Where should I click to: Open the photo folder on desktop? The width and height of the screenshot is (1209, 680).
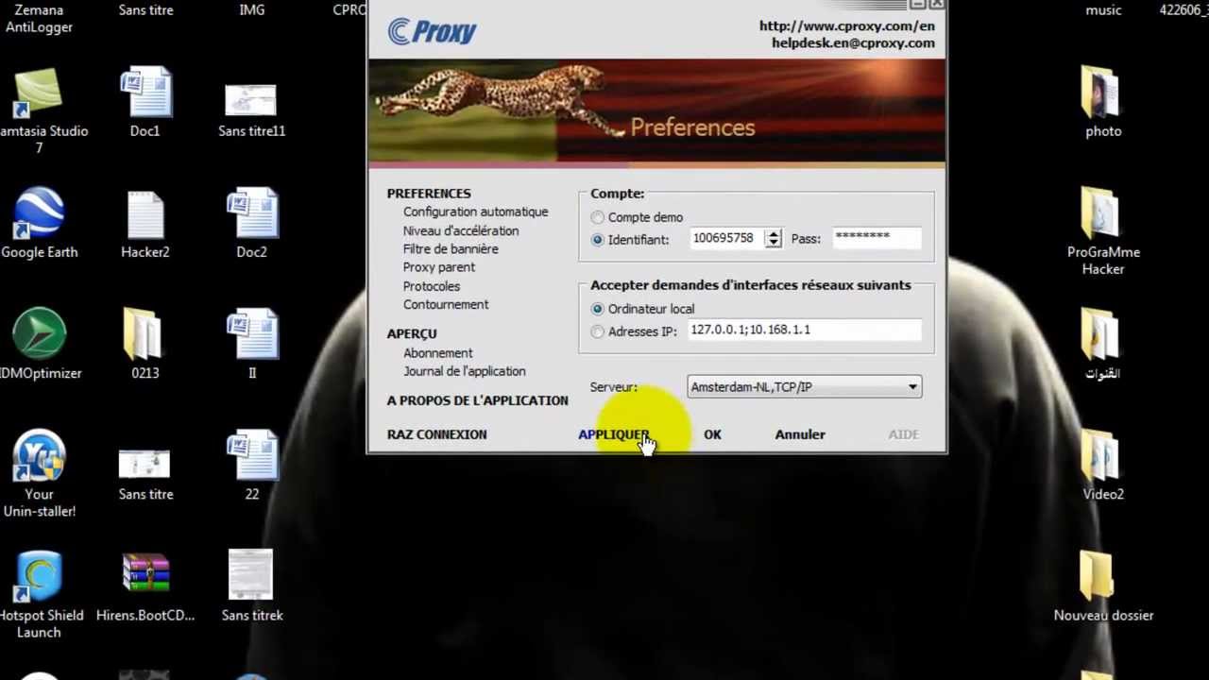pyautogui.click(x=1100, y=93)
